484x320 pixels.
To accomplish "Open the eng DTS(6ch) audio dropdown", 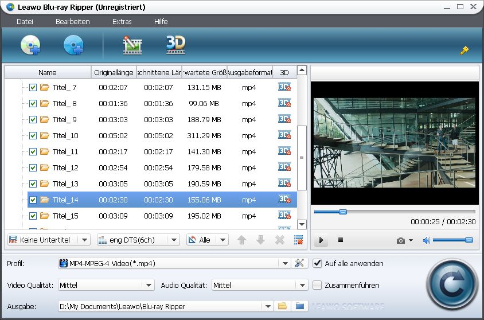I will point(138,240).
